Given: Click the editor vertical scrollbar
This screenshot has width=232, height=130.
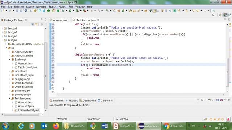Looking at the screenshot, I should pos(227,72).
